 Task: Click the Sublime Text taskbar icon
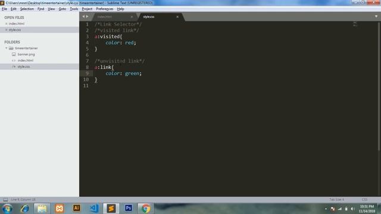click(x=111, y=209)
